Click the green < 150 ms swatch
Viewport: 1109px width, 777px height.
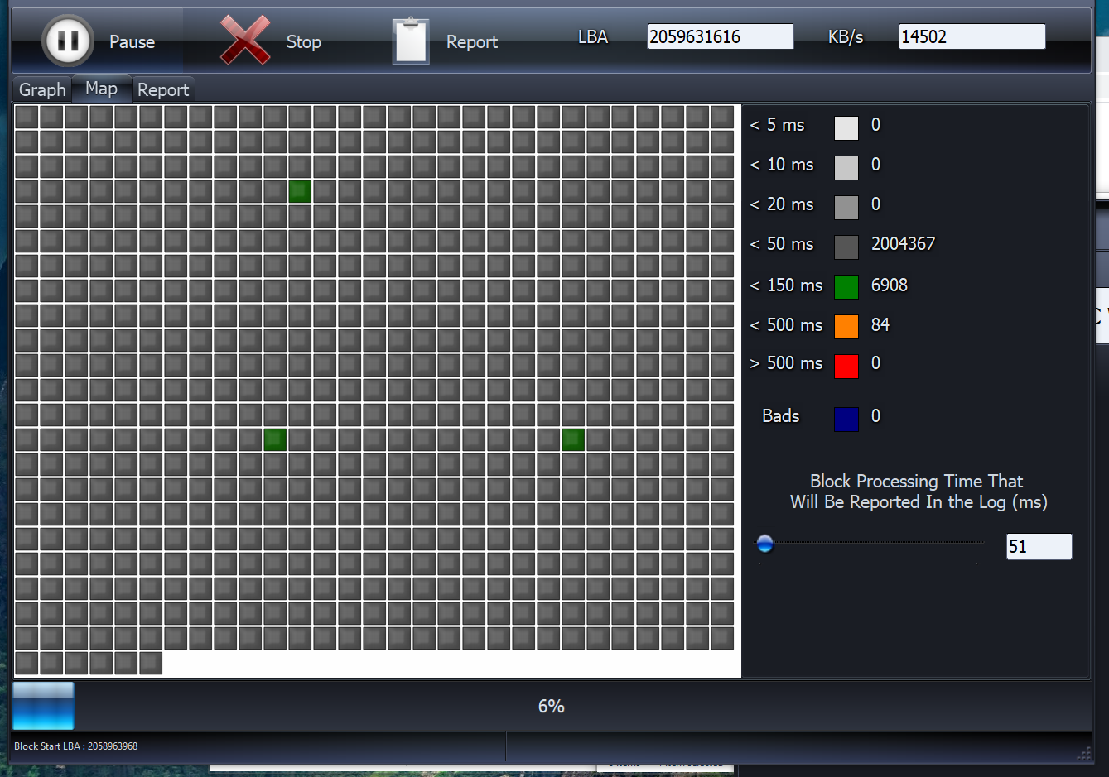[x=846, y=287]
